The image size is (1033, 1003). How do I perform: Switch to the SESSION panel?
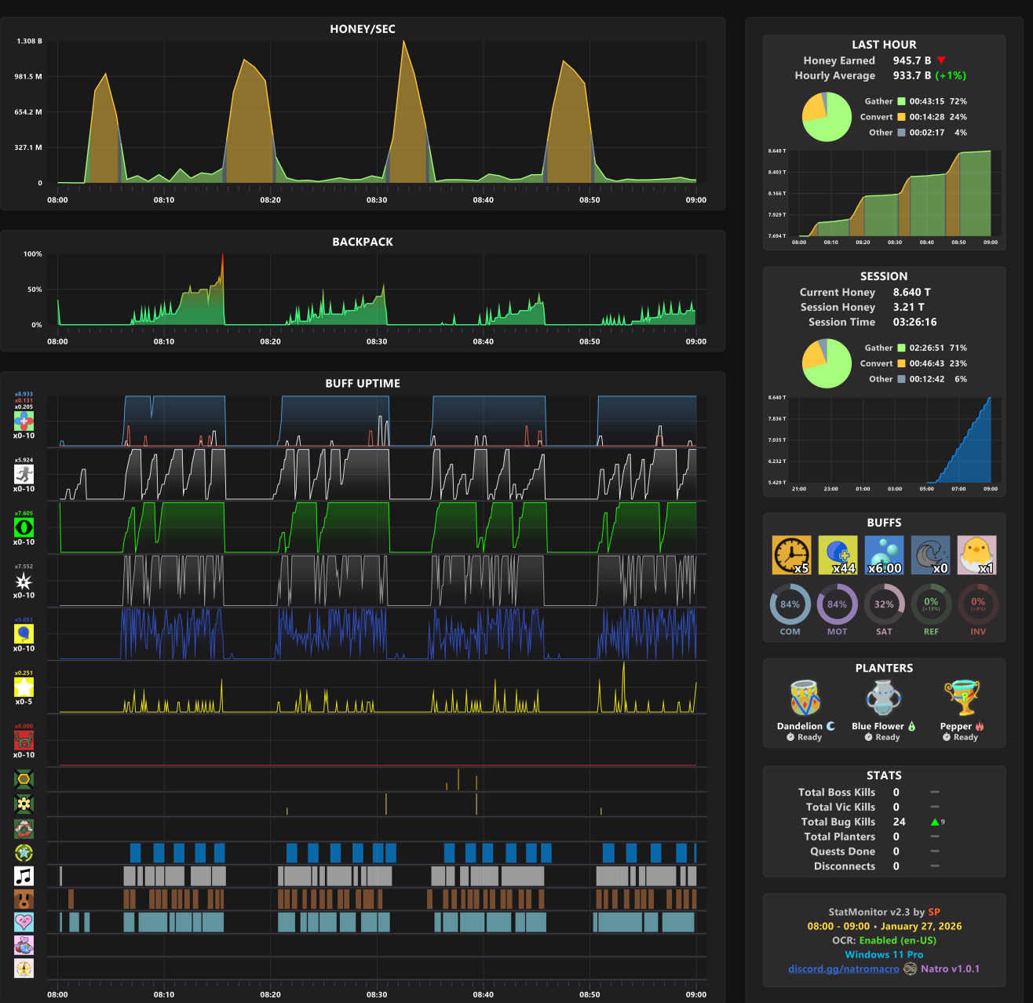(x=884, y=276)
